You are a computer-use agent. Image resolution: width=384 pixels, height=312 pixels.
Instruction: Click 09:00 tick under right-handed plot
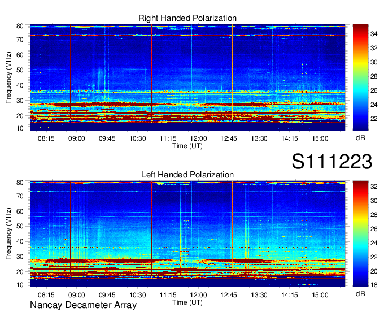[x=76, y=138]
